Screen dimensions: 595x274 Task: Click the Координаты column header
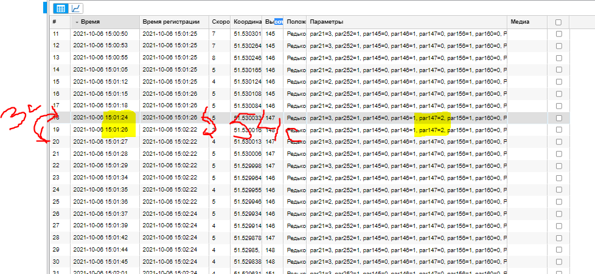click(247, 22)
